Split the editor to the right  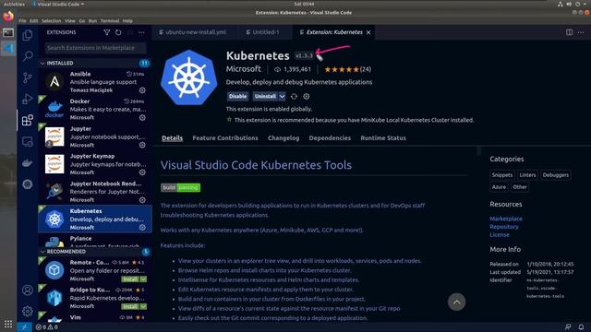[569, 32]
